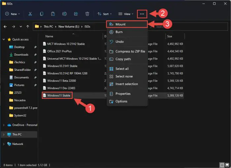The width and height of the screenshot is (231, 168).
Task: Select Windows11 Beta 22000 file
Action: click(x=62, y=81)
